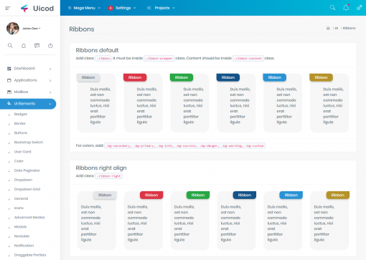Open the General submenu item
Screen dimensions: 366x260
pos(21,198)
